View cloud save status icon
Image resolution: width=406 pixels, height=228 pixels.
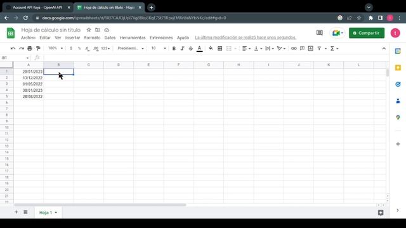coord(107,30)
